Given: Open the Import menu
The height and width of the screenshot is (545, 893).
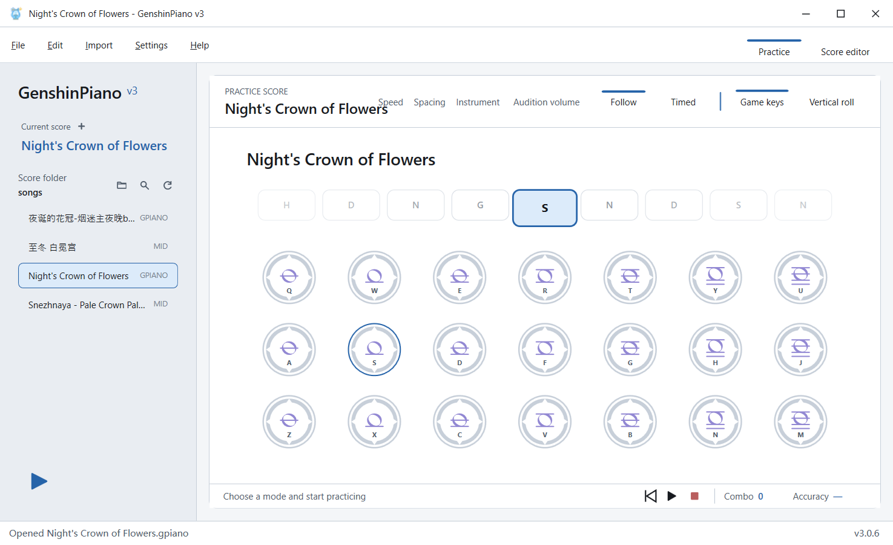Looking at the screenshot, I should pos(99,45).
